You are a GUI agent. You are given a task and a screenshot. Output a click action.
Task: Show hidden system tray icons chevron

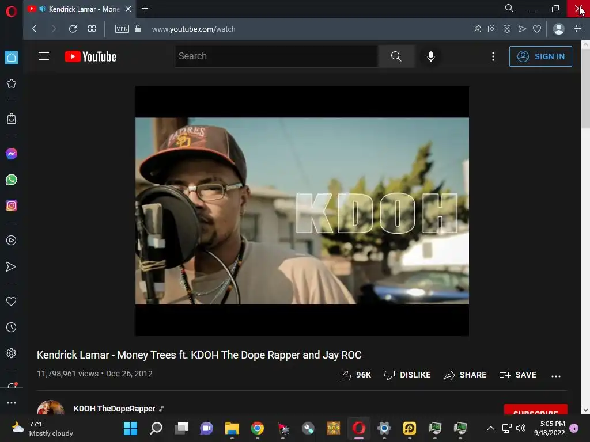[x=491, y=428]
